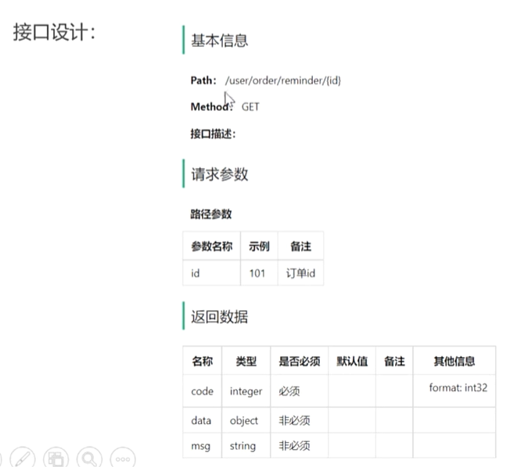Open the more options ellipsis button
Viewport: 521px width, 467px height.
click(x=123, y=459)
